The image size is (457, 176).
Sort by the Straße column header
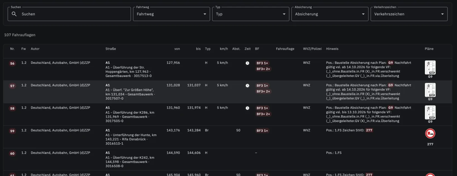click(111, 49)
